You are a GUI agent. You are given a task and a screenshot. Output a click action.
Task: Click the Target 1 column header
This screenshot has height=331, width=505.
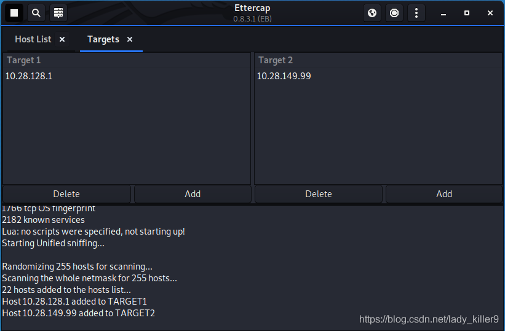[127, 60]
